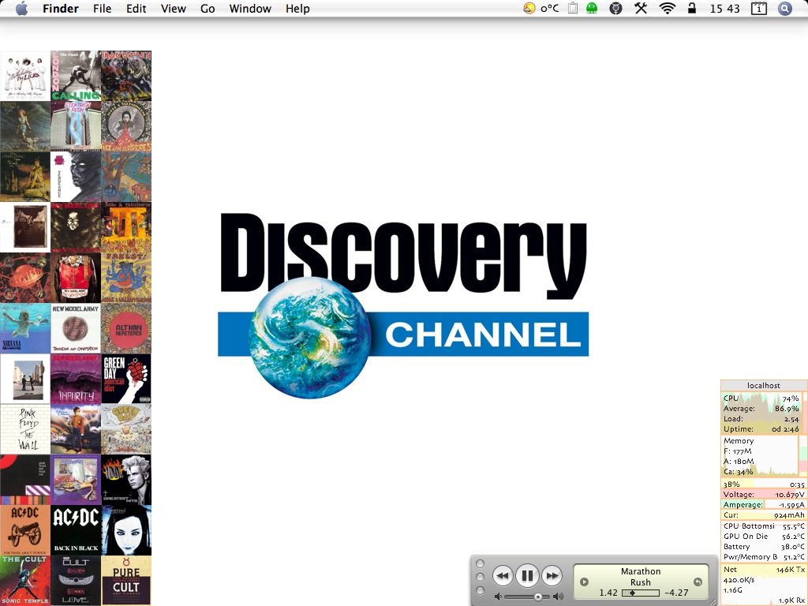This screenshot has height=606, width=808.
Task: Click the 0°C temperature reading in menu bar
Action: (550, 9)
